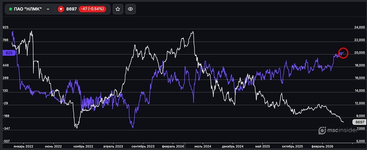Screen dimensions: 367x150
Task: Click the декабрь 2024 time axis label
Action: pos(232,146)
